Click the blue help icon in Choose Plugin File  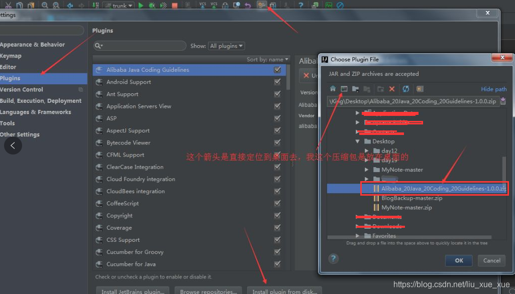coord(333,258)
